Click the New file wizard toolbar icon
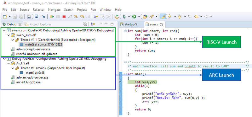This screenshot has height=117, width=252. (x=5, y=17)
